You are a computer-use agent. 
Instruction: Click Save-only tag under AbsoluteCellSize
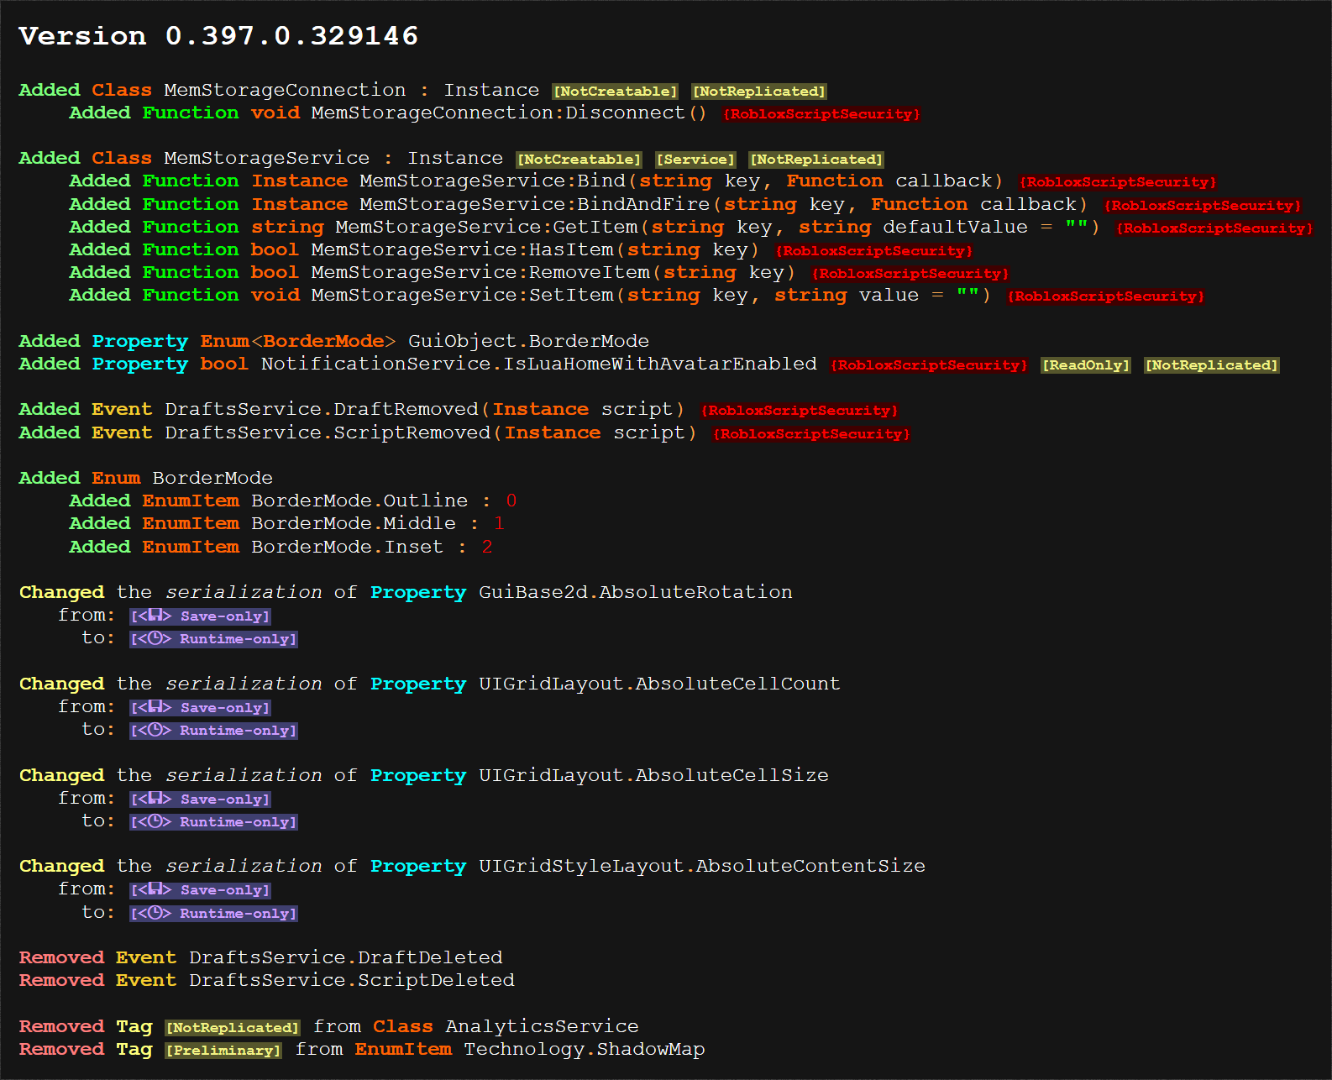(201, 799)
